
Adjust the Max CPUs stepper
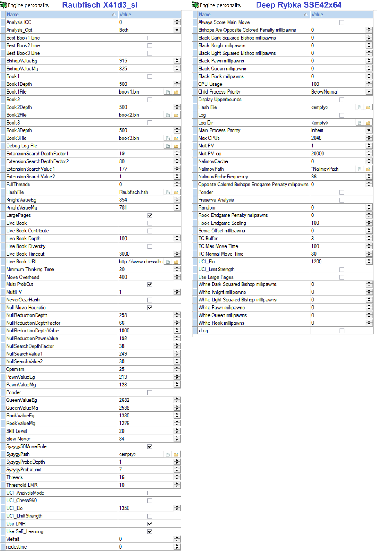point(369,138)
